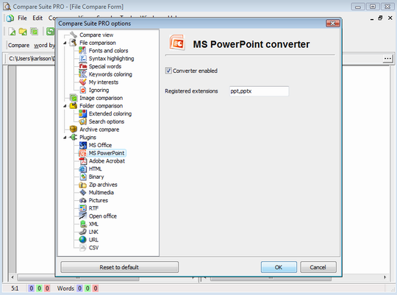Select the Ignoring icon

pyautogui.click(x=82, y=90)
